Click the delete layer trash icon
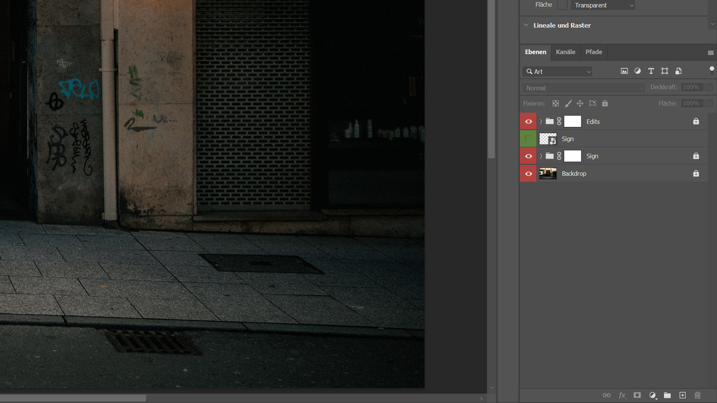 point(698,395)
